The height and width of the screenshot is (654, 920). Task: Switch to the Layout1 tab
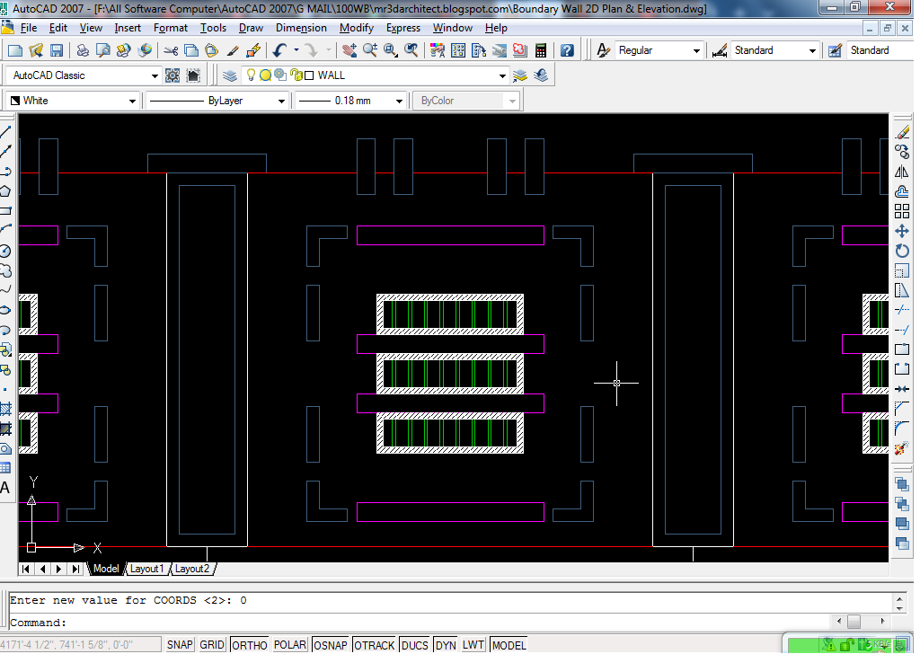[x=147, y=568]
